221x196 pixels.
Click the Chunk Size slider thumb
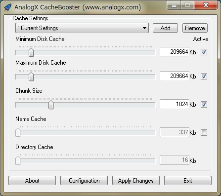tap(51, 105)
